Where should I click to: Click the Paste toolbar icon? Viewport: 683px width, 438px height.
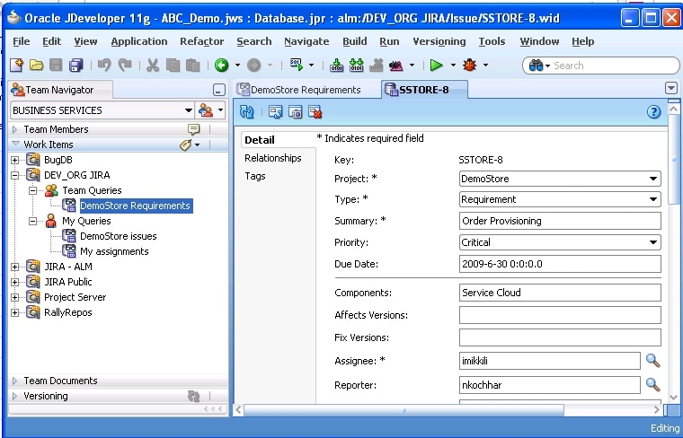(193, 66)
